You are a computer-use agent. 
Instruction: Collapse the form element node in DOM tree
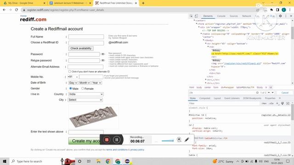coord(197,24)
